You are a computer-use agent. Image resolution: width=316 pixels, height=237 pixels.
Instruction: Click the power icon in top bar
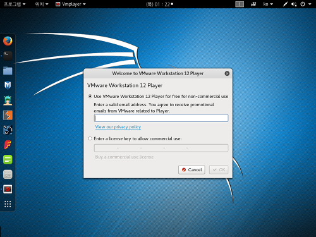[303, 4]
